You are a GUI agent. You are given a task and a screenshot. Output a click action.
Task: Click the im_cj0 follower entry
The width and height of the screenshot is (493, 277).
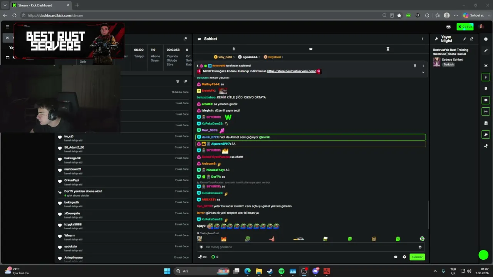click(x=123, y=138)
